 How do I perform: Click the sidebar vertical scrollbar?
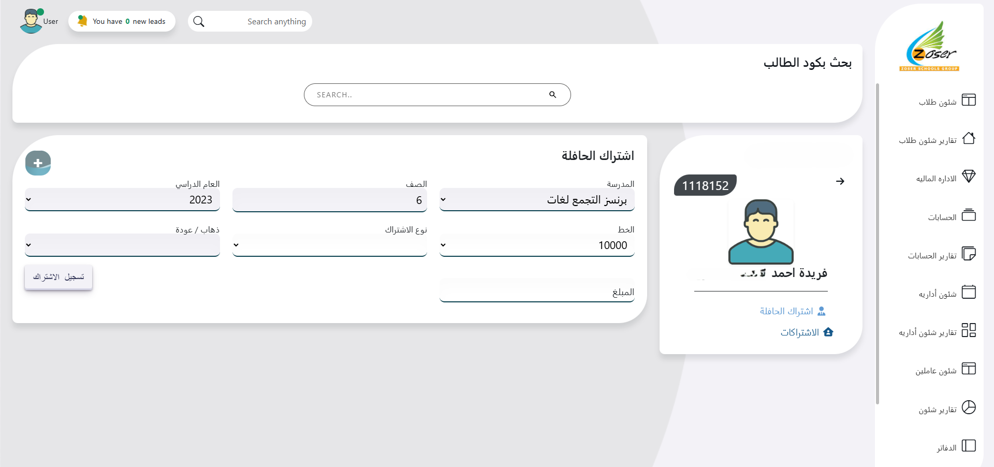877,243
